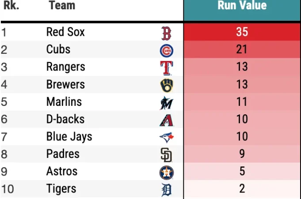
Task: Click the Cubs team logo
Action: click(x=166, y=50)
